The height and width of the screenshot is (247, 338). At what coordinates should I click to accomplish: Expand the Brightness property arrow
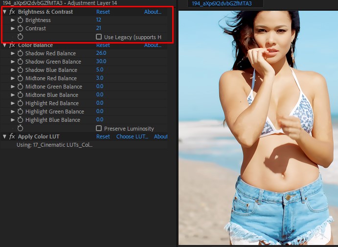click(13, 20)
